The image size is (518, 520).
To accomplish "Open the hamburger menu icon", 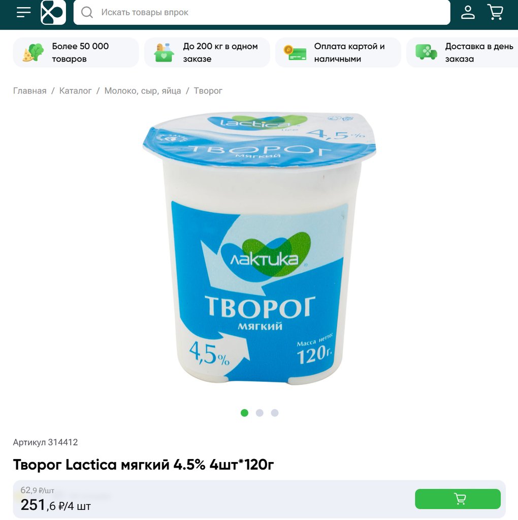I will coord(23,12).
